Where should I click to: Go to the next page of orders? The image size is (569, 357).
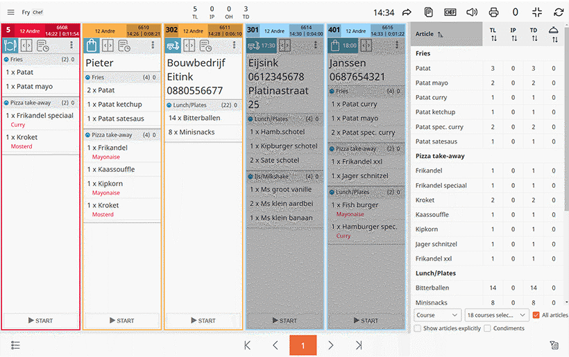click(331, 345)
